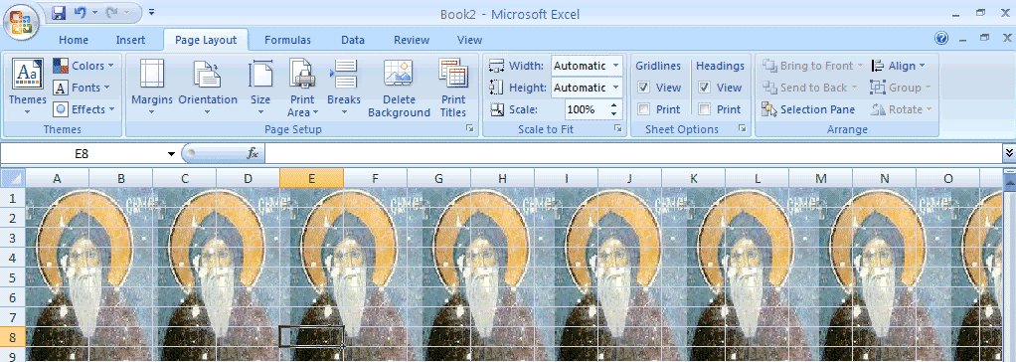
Task: Expand the Height Automatic dropdown
Action: click(615, 88)
